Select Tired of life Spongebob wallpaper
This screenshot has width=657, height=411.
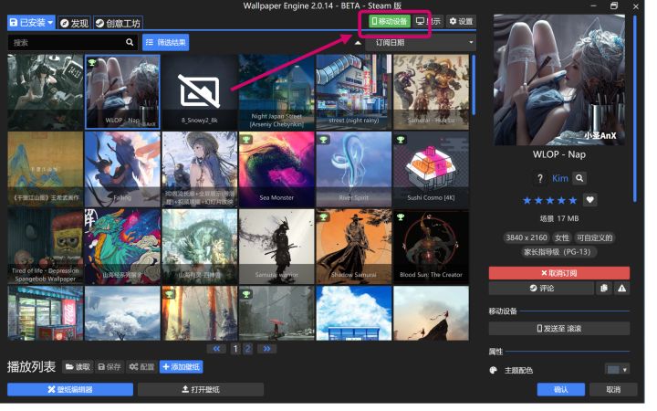click(46, 247)
